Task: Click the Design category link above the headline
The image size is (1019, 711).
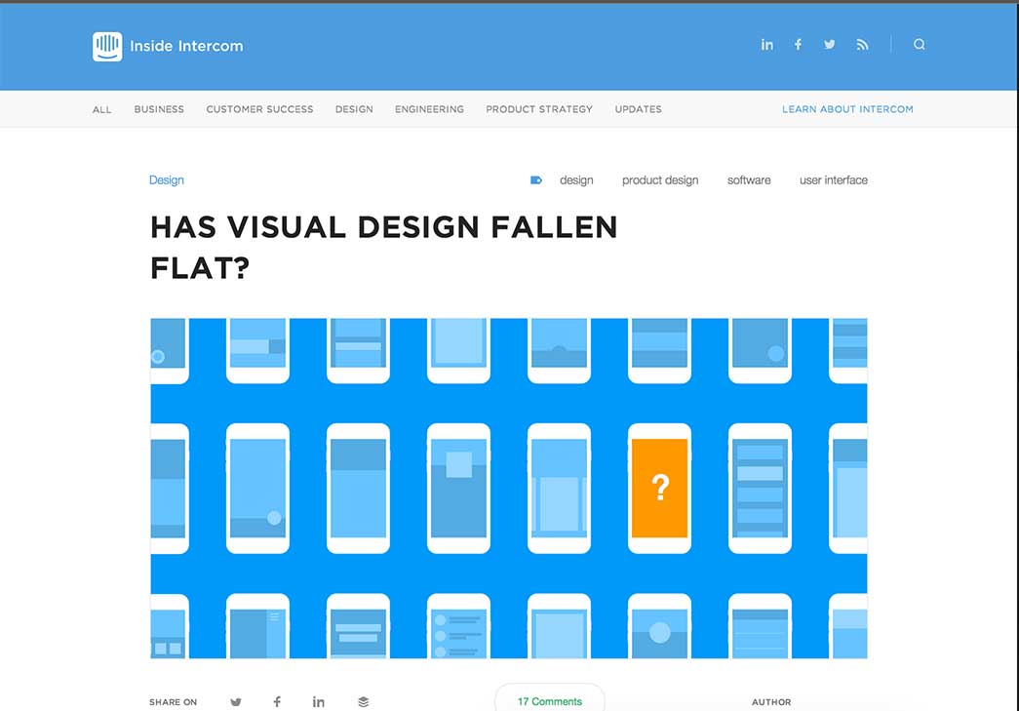Action: tap(166, 179)
